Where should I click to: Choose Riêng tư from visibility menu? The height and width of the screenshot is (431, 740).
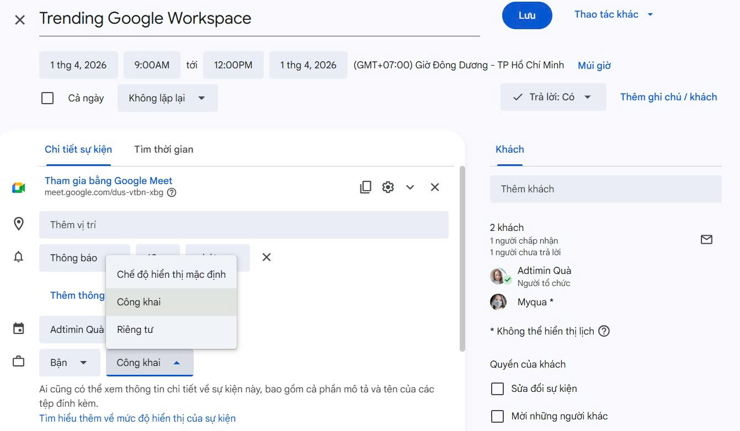click(135, 330)
